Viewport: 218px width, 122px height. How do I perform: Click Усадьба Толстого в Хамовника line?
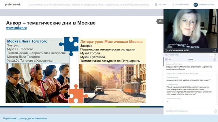coord(30,61)
